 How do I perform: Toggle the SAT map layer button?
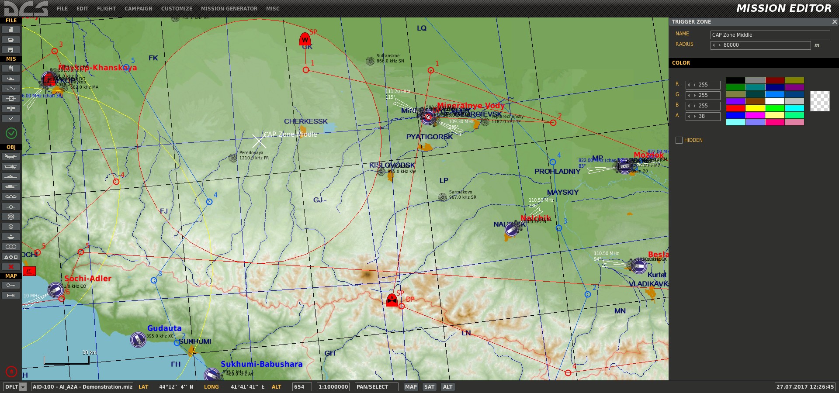click(430, 387)
